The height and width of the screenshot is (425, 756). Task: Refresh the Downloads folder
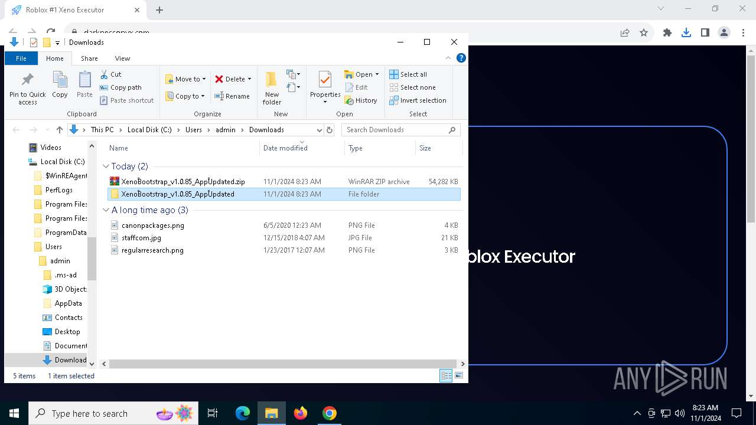click(x=330, y=130)
